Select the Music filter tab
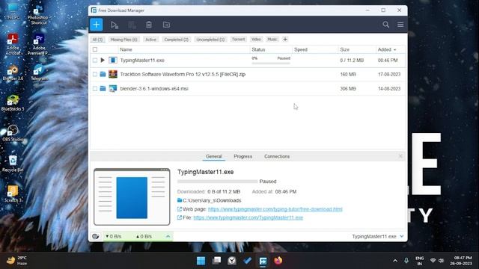 point(272,40)
